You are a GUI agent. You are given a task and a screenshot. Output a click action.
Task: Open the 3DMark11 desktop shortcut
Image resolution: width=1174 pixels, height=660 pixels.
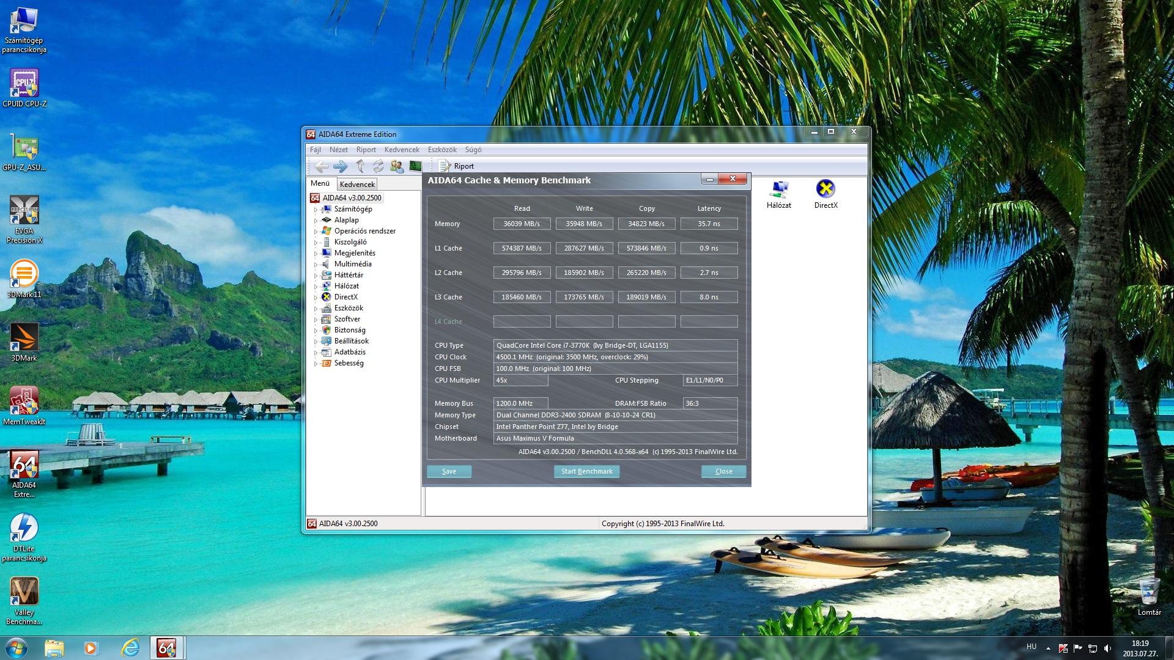(24, 279)
